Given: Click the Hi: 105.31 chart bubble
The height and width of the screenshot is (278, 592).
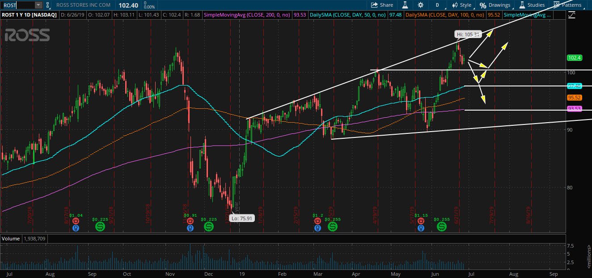Looking at the screenshot, I should pos(467,34).
